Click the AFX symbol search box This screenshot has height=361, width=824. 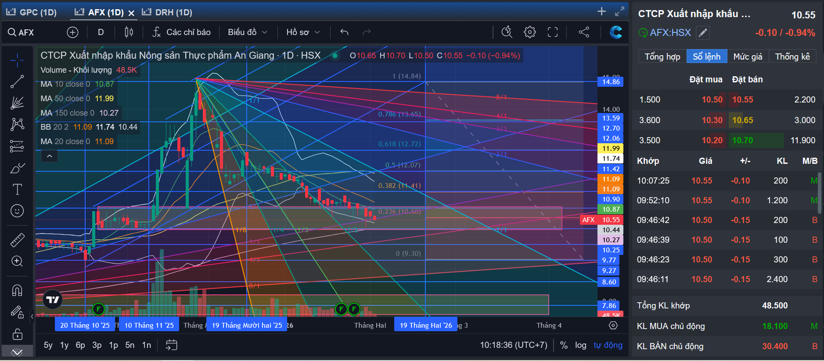click(26, 32)
